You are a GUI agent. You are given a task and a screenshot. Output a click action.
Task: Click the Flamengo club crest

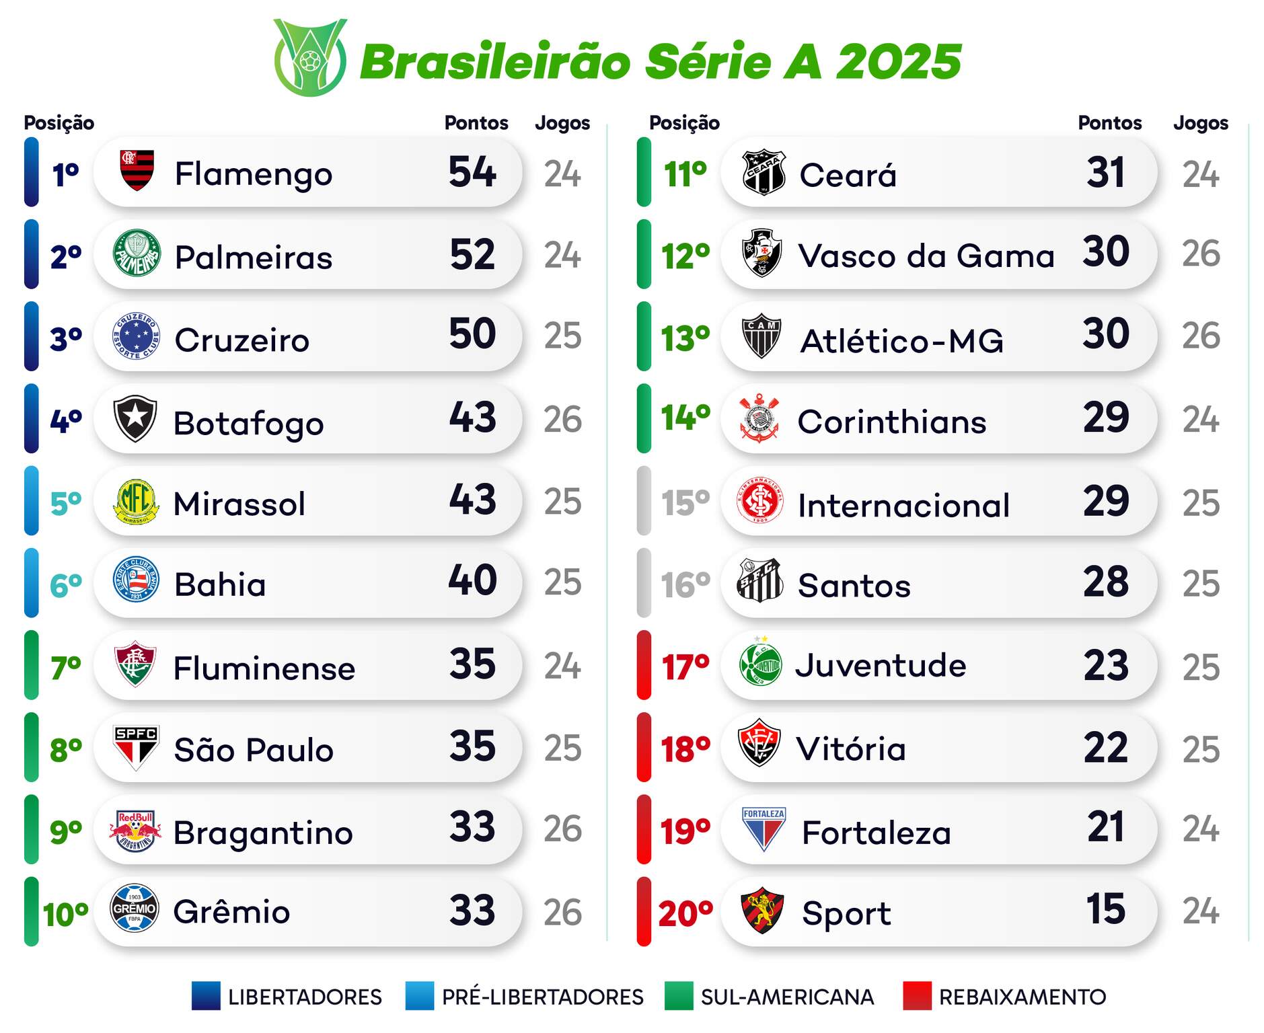tap(137, 171)
